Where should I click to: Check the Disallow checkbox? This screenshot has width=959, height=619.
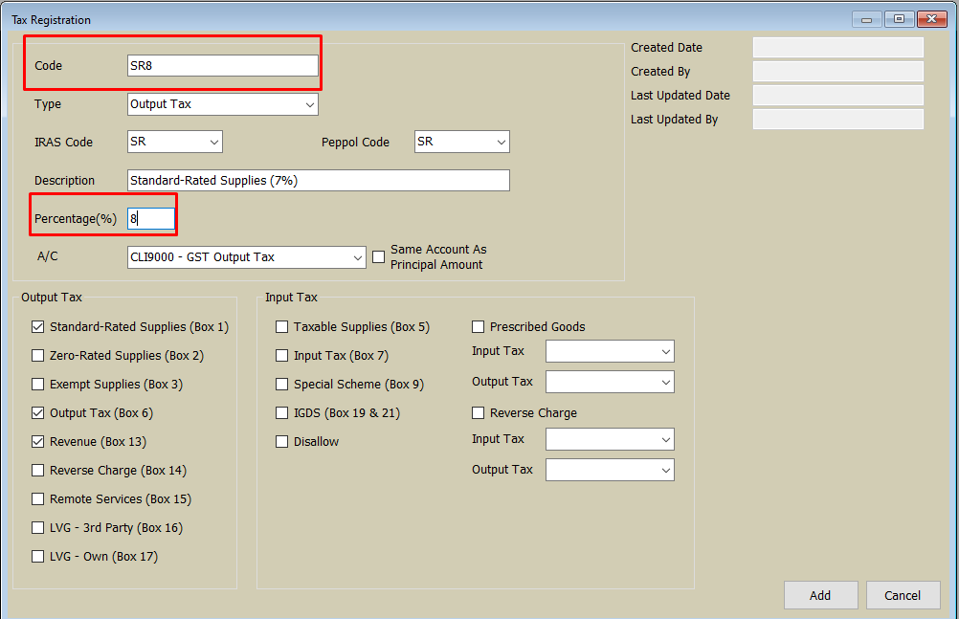[282, 442]
